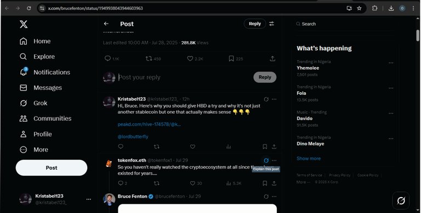Like the main post with heart icon
421x213 pixels.
tap(190, 58)
